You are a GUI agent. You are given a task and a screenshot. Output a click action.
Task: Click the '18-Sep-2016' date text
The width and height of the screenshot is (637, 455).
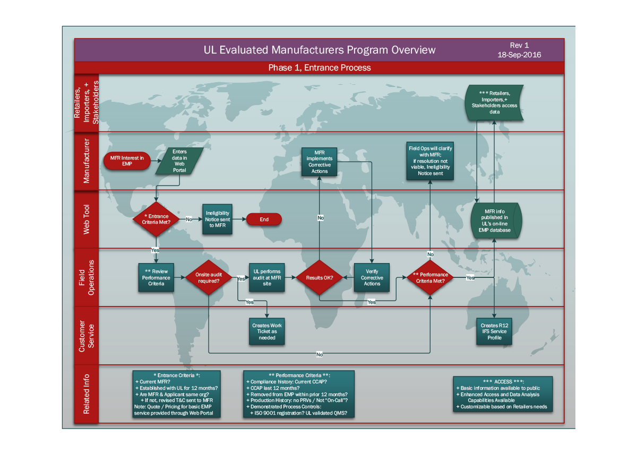[520, 55]
